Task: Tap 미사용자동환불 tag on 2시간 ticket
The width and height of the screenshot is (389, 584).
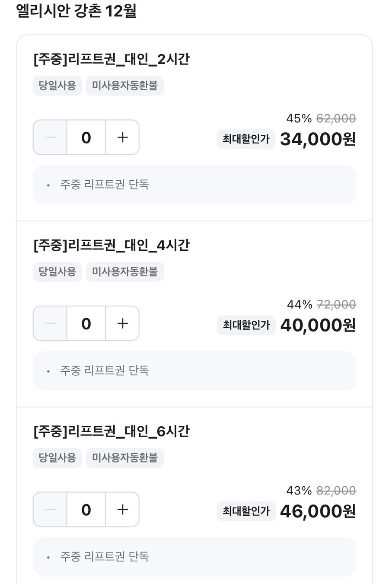Action: coord(124,86)
